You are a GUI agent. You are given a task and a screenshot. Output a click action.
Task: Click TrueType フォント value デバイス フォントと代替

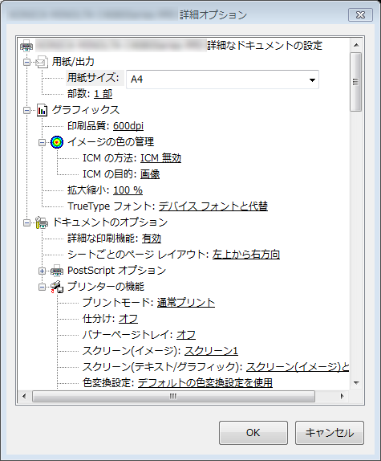pos(213,206)
